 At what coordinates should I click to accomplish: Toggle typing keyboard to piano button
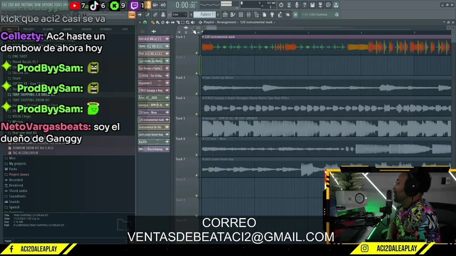(131, 15)
